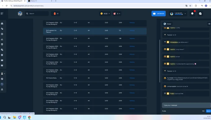Switch to the Profile Settings BetterPlayerWin tab

click(13, 1)
